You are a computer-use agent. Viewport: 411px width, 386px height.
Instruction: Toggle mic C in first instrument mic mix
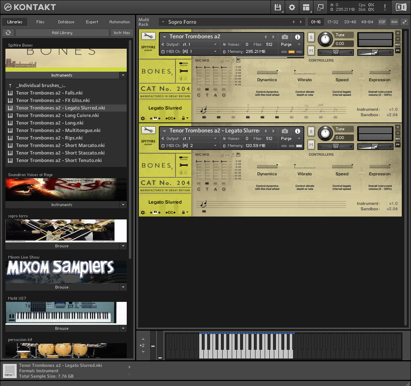[x=199, y=90]
